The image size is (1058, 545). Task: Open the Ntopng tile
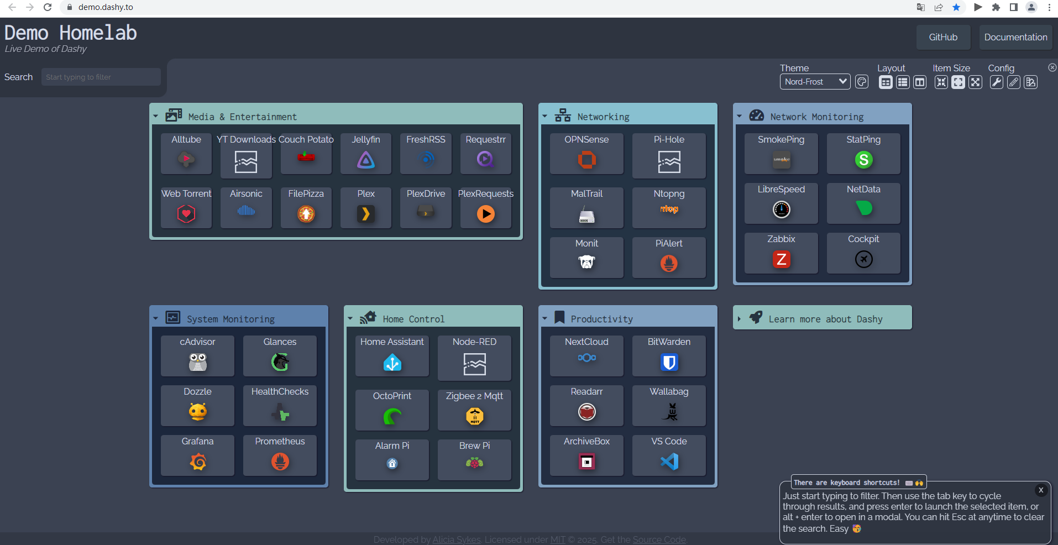coord(669,207)
